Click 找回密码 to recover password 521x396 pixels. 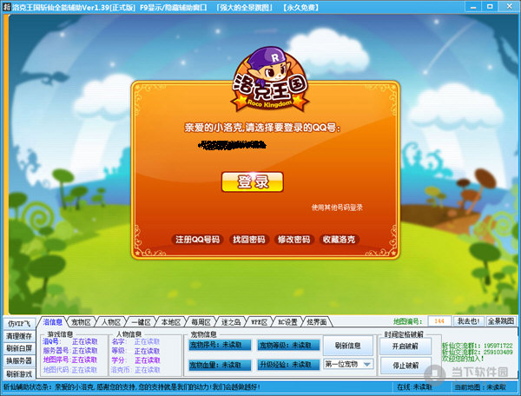249,240
